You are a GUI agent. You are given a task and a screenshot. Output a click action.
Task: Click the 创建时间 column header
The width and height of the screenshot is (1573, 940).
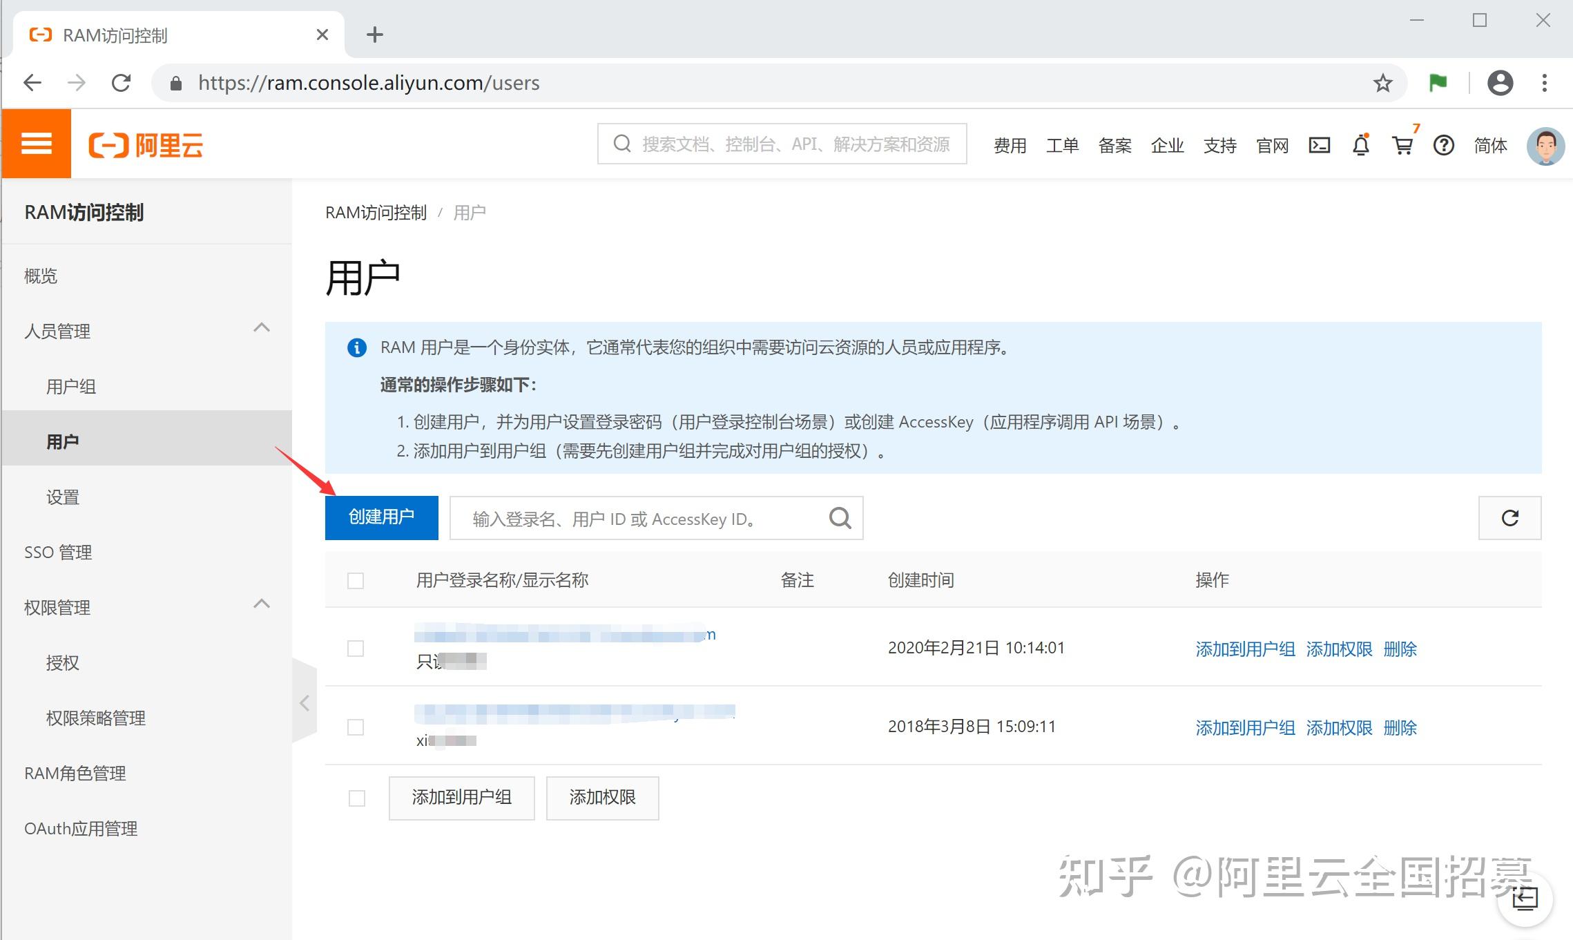tap(921, 580)
